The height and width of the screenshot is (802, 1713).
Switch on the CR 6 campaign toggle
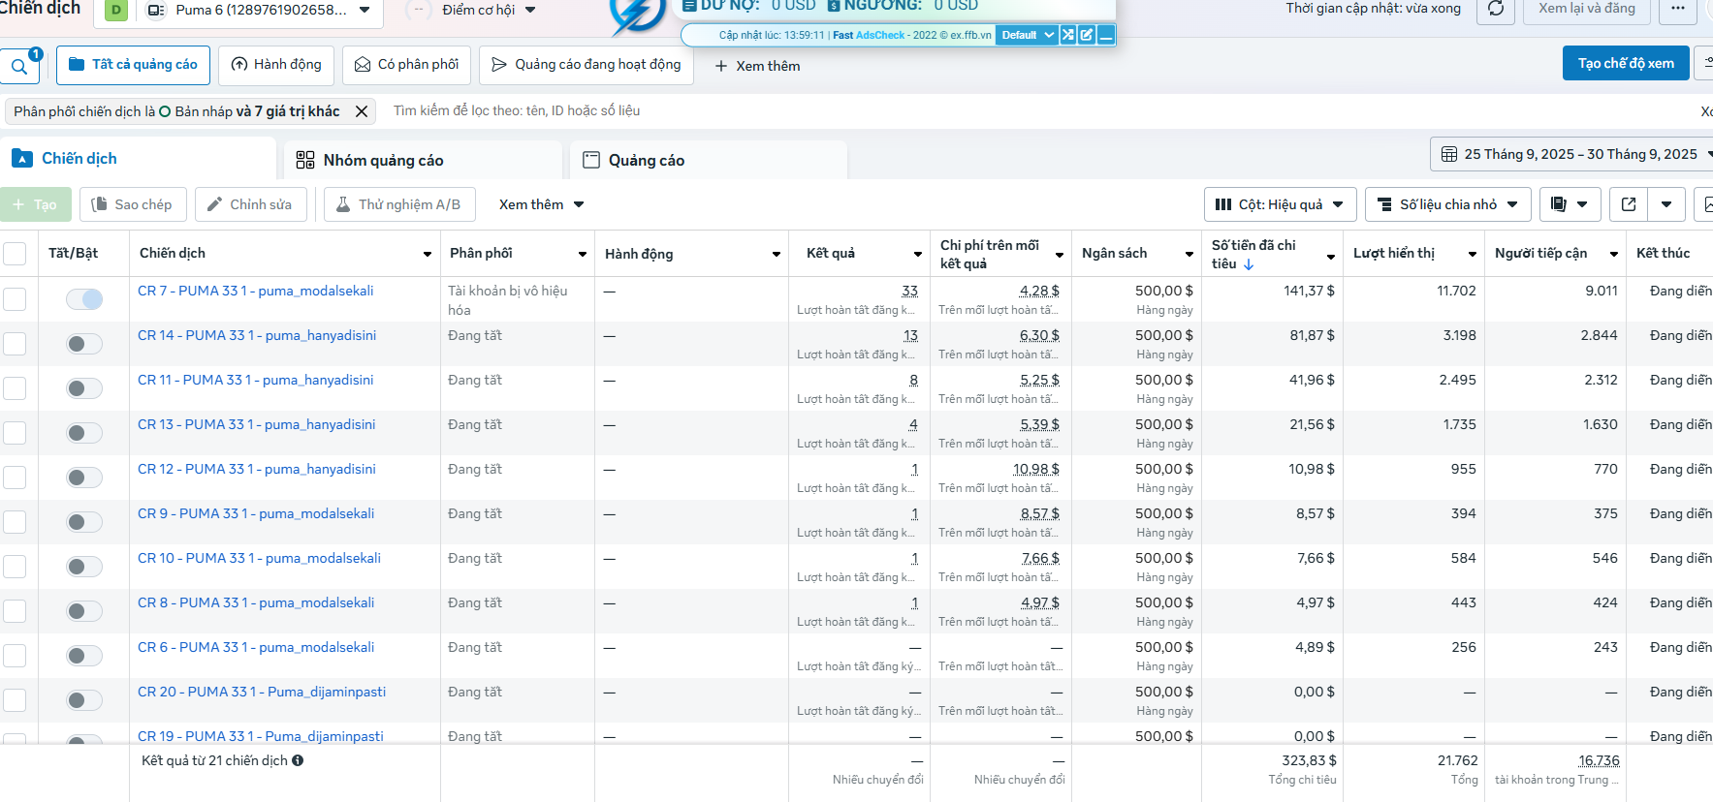[x=84, y=656]
